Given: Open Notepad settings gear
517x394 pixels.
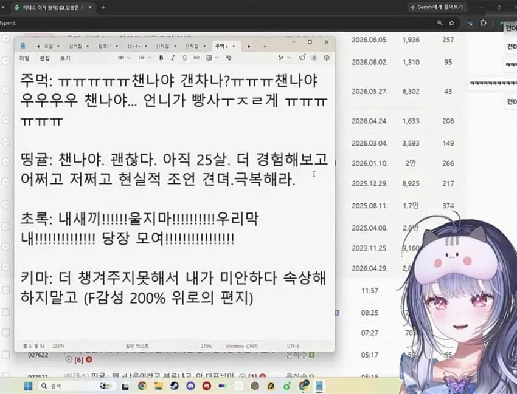Looking at the screenshot, I should click(327, 58).
